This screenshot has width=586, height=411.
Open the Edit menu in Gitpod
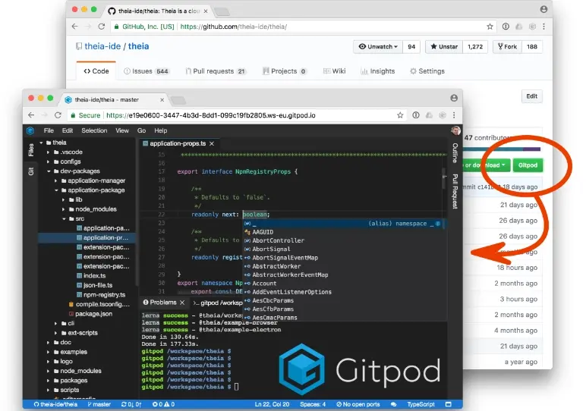pyautogui.click(x=68, y=130)
